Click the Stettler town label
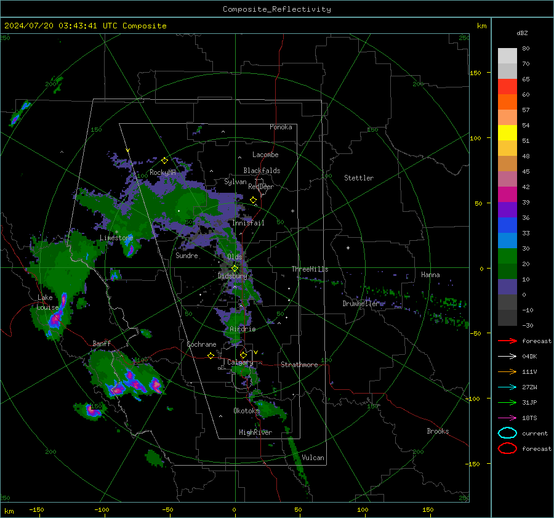 359,178
